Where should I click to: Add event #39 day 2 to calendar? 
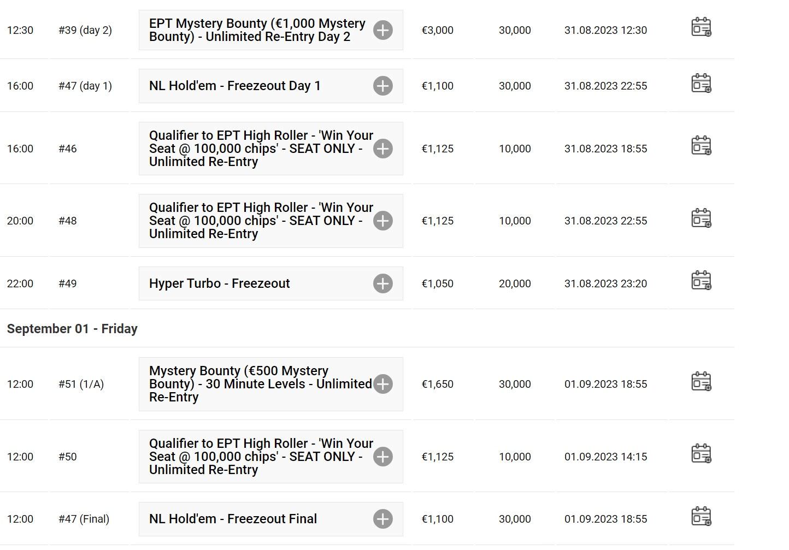(701, 27)
